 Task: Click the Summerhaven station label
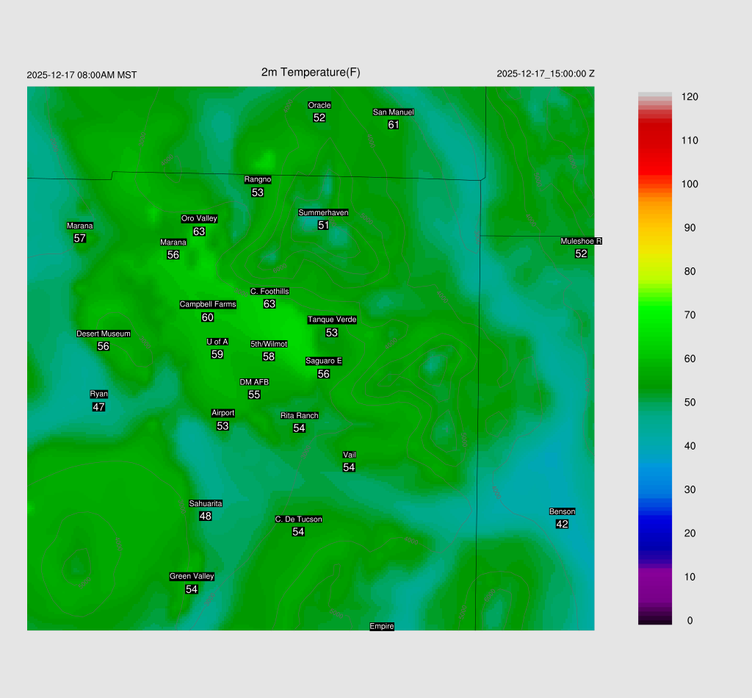323,212
